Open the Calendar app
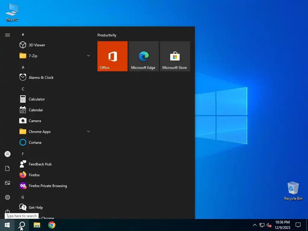Image resolution: width=308 pixels, height=231 pixels. (x=55, y=110)
